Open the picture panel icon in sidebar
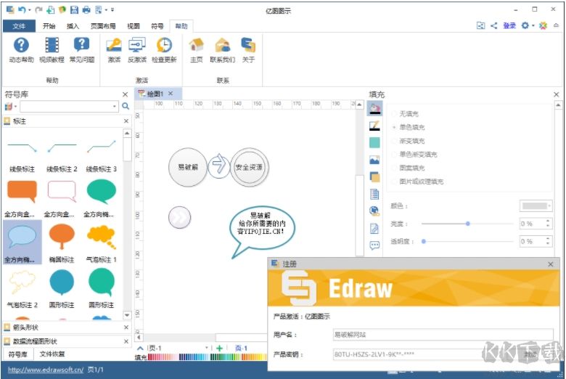The width and height of the screenshot is (566, 379). [x=374, y=159]
